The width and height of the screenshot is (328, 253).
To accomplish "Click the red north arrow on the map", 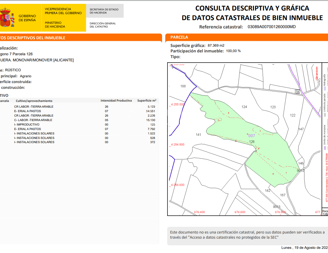I will [317, 73].
